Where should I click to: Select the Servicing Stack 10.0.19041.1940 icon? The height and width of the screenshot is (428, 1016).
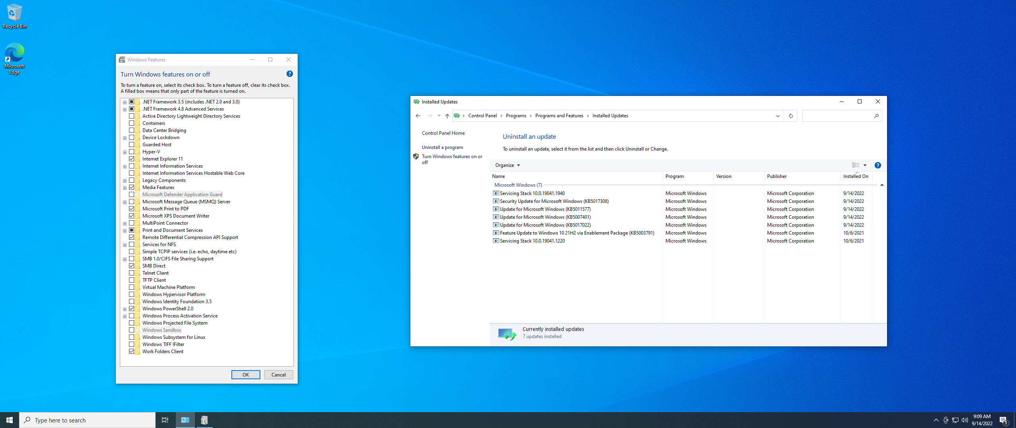click(496, 193)
